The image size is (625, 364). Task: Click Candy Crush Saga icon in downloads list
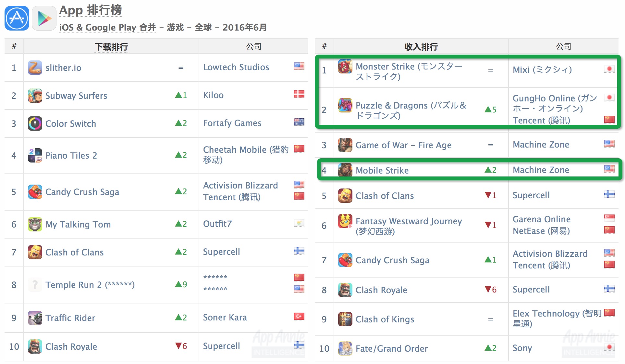35,192
